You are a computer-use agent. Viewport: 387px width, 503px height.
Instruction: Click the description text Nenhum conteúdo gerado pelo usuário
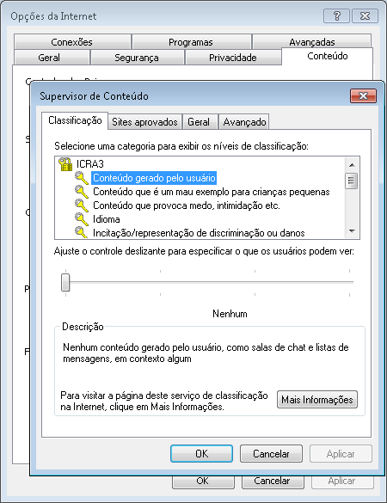pos(206,353)
